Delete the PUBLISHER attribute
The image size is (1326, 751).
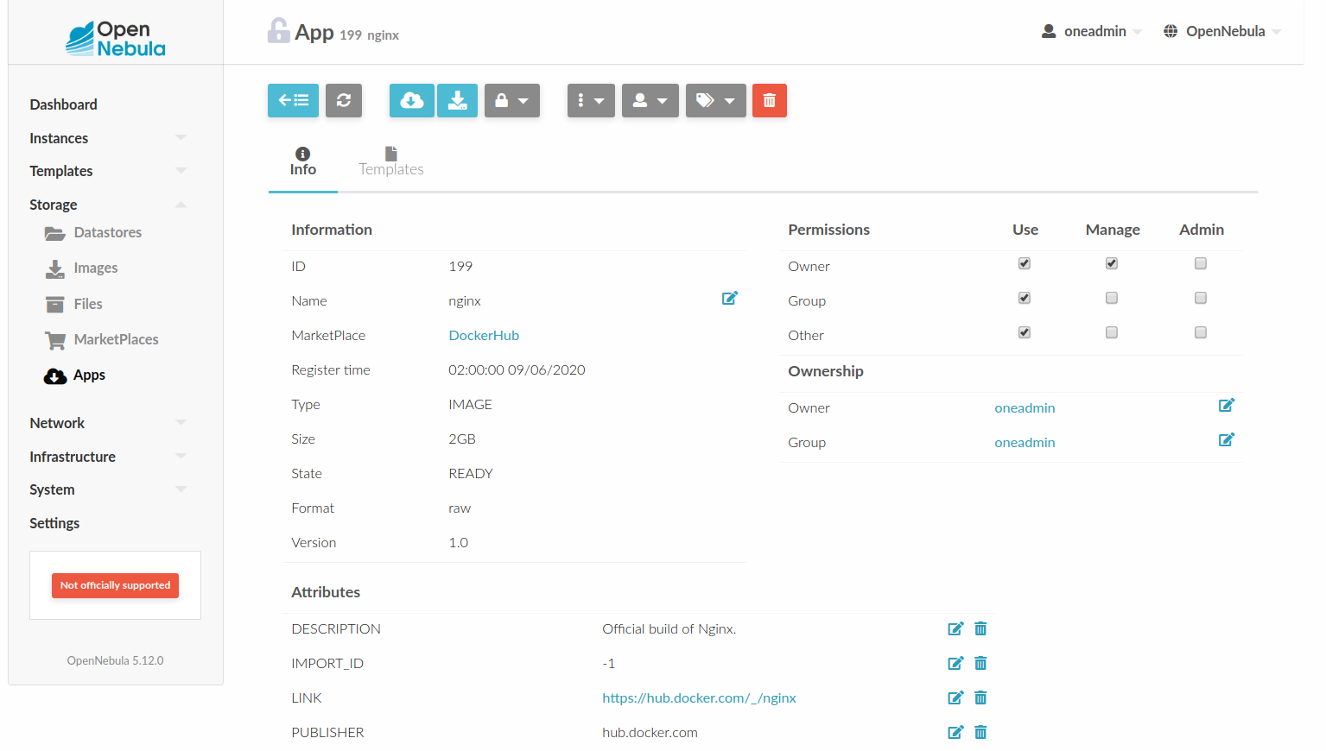coord(980,732)
